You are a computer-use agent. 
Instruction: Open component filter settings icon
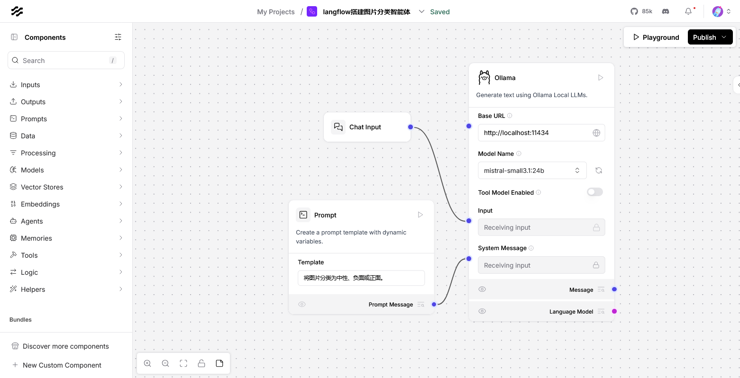[x=118, y=37]
